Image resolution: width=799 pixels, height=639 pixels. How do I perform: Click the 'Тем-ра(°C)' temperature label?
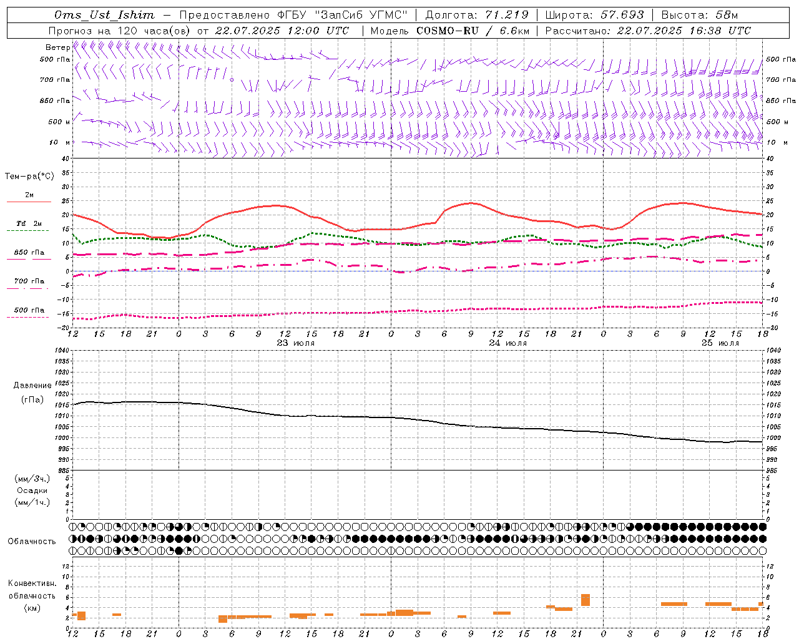pos(29,177)
